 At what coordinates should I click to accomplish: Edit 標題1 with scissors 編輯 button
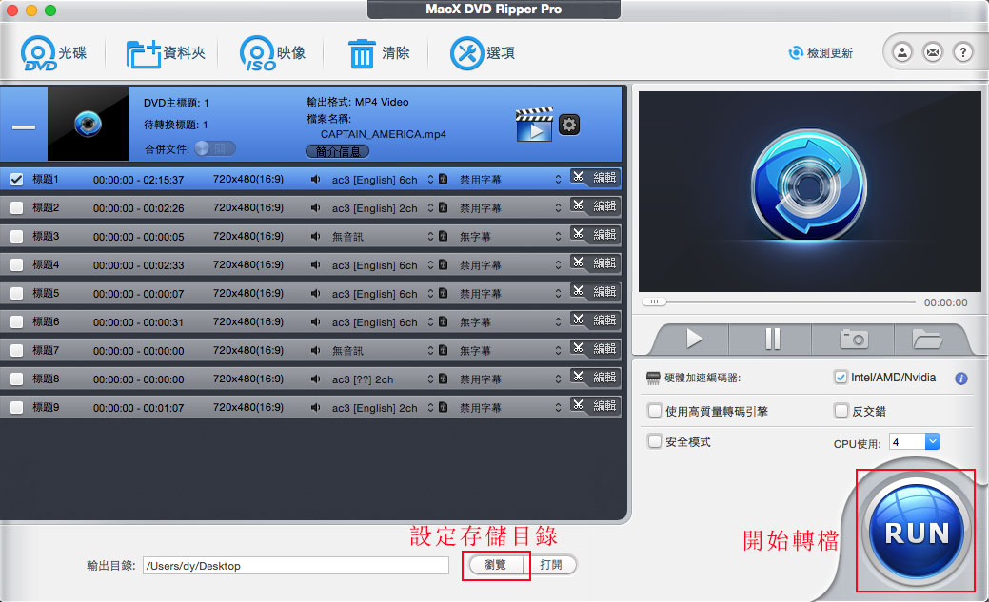(x=595, y=178)
